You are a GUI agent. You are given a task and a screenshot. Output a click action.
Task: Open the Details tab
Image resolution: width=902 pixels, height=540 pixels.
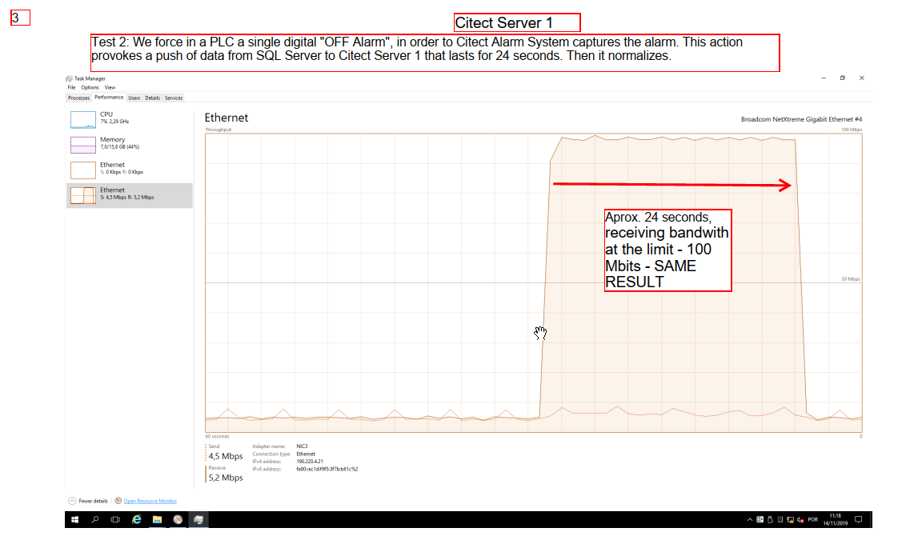[x=152, y=98]
